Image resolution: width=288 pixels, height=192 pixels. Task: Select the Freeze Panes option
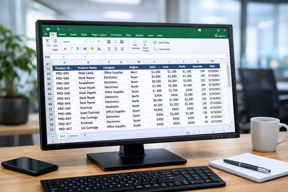[164, 49]
